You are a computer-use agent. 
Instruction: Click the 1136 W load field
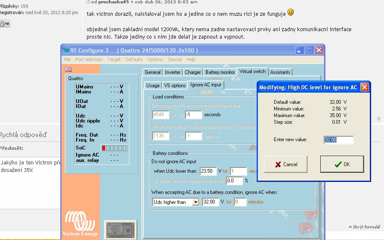pyautogui.click(x=161, y=136)
